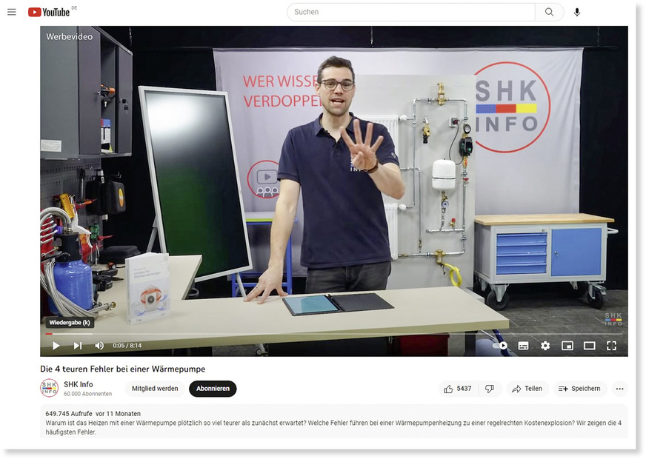Switch to miniplayer mode
Screen dimensions: 646x459
[567, 345]
